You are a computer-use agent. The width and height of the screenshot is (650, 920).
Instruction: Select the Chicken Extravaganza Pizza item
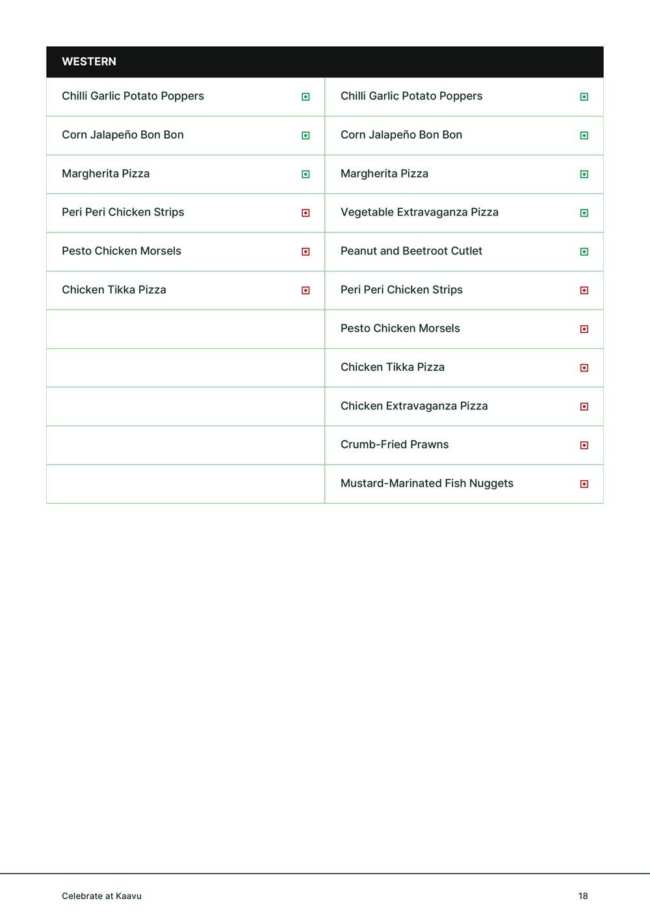click(x=413, y=406)
